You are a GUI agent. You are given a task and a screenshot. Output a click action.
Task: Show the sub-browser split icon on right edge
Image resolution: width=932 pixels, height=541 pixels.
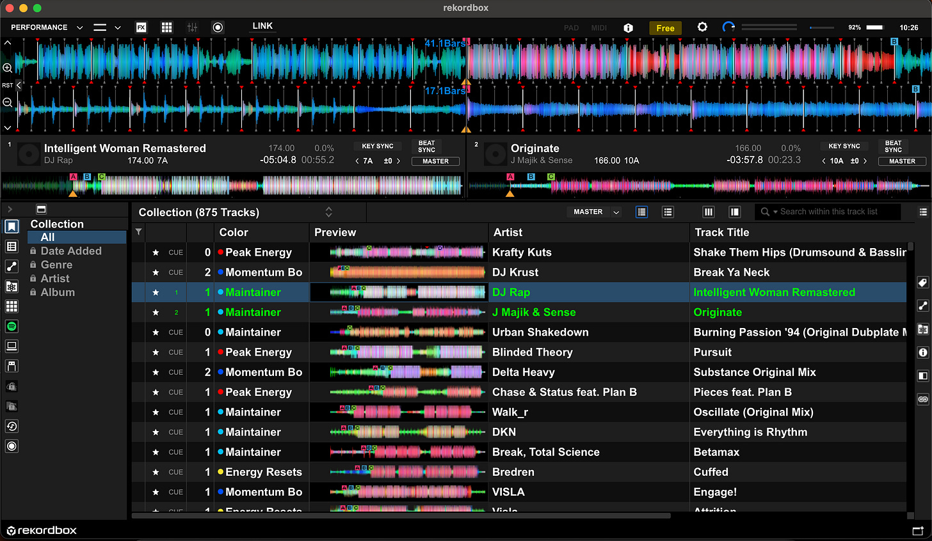pos(922,375)
